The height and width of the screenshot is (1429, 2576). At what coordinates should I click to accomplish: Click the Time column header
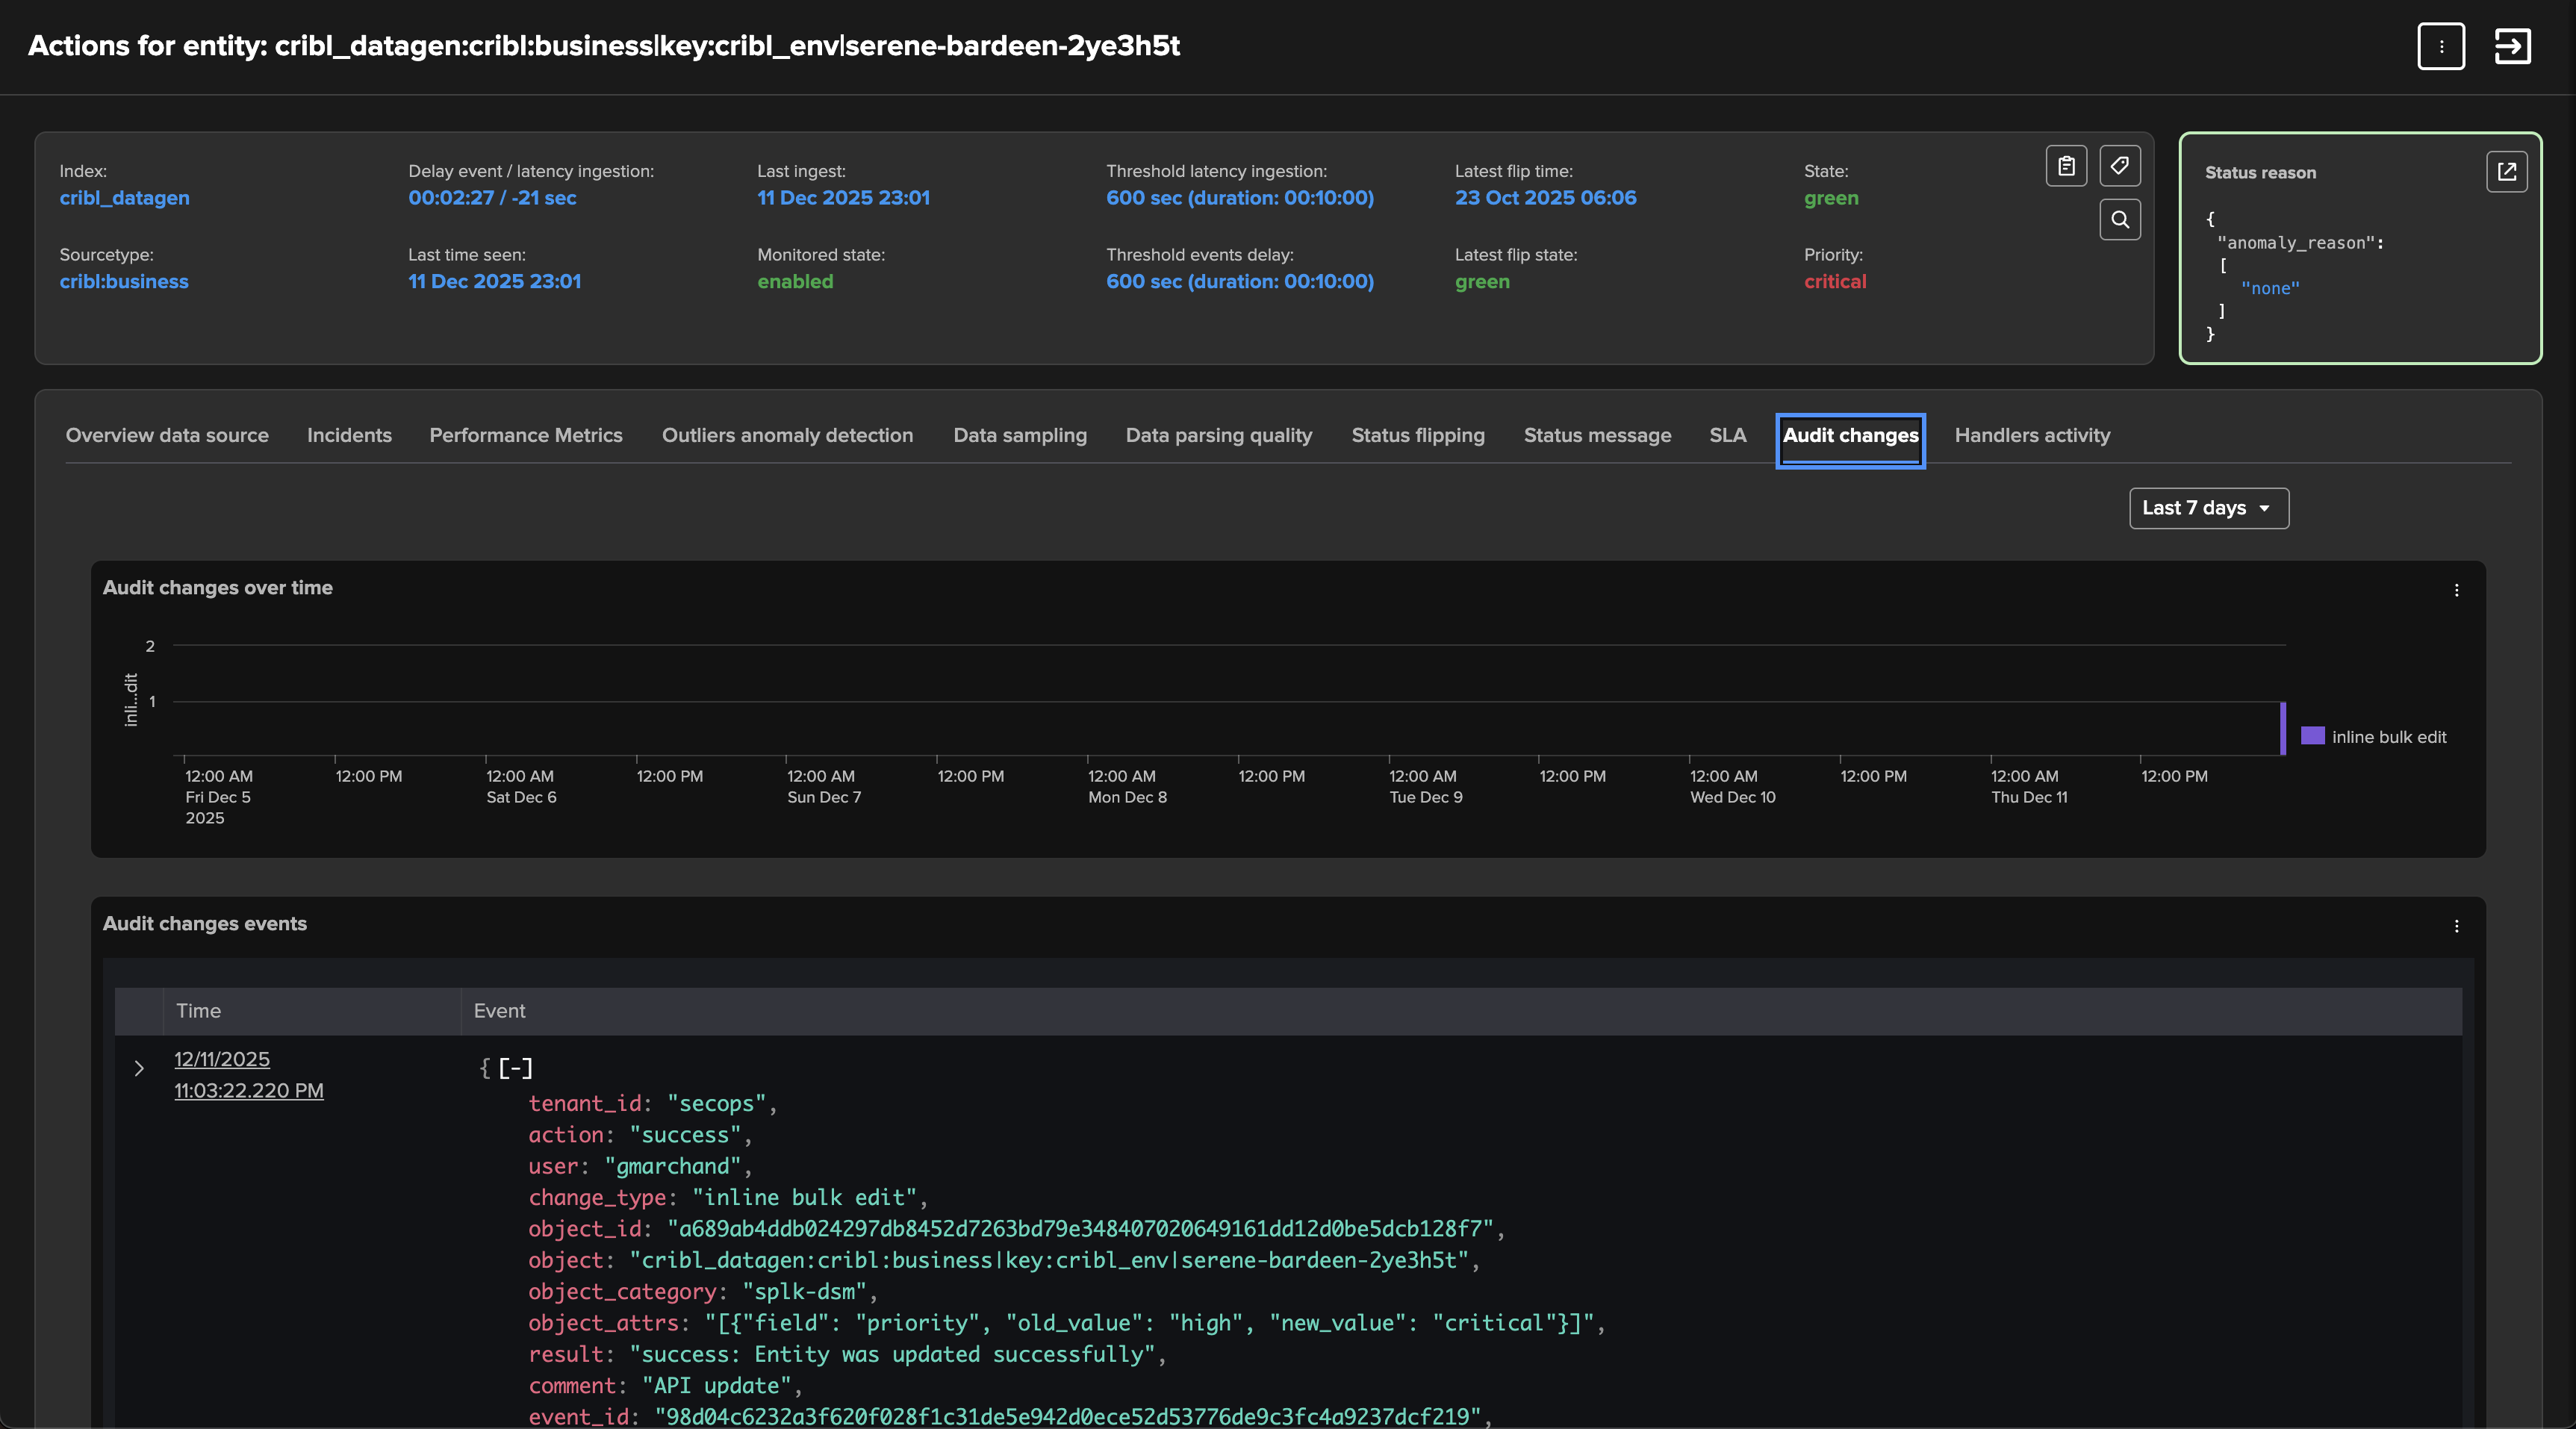click(x=198, y=1011)
